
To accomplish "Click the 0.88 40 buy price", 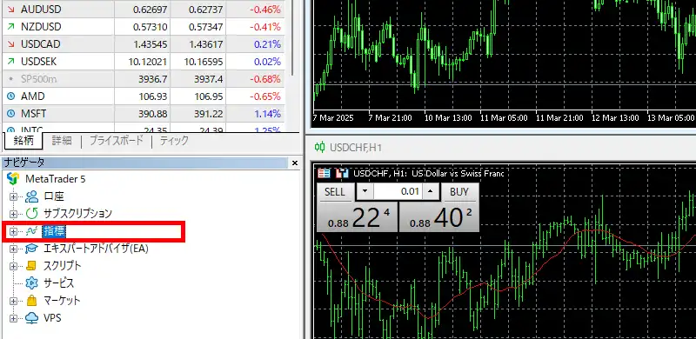I will point(439,217).
